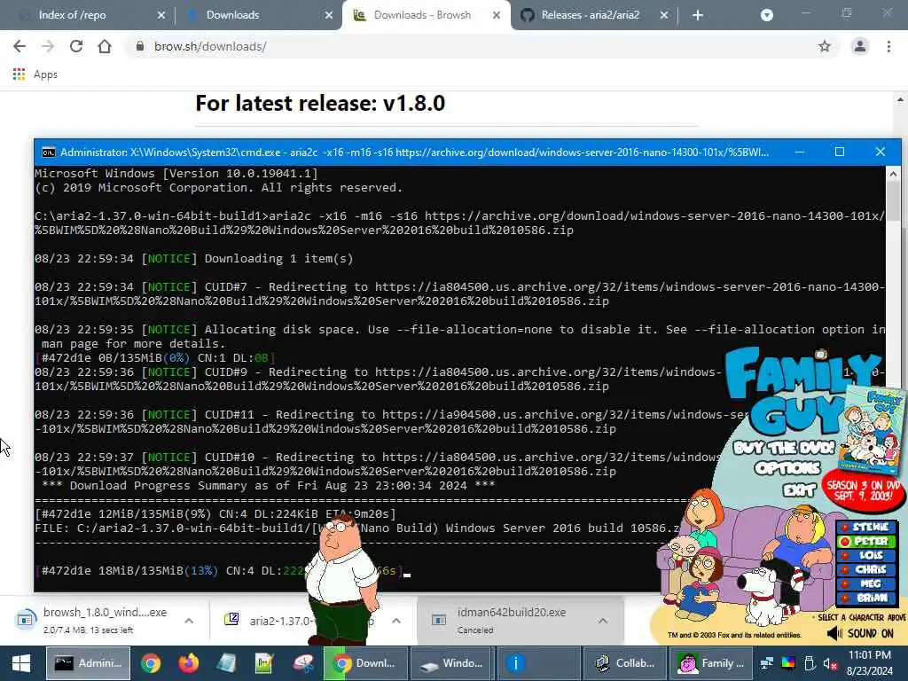Open the Chrome profile avatar menu
The image size is (908, 681).
coord(860,46)
